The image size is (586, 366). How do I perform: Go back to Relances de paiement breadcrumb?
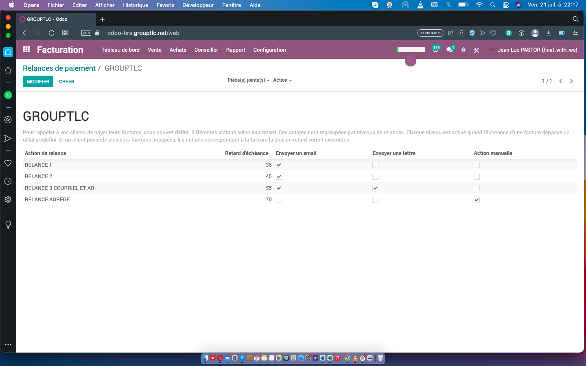59,68
